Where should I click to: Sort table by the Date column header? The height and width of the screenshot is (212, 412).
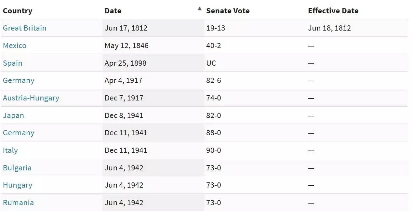coord(113,11)
